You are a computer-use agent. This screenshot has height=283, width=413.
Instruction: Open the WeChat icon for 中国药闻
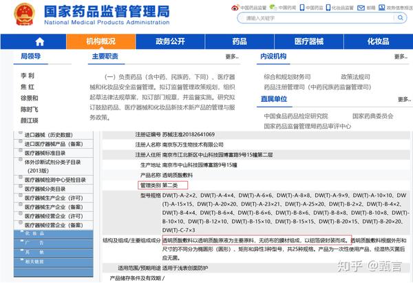(273, 8)
